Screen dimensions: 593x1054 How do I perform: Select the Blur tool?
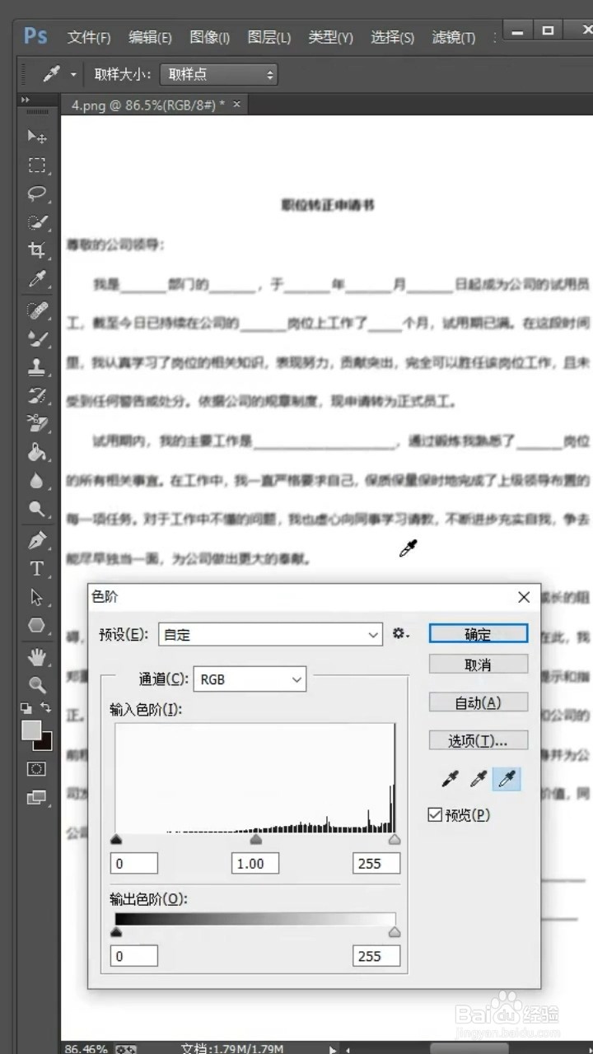37,481
